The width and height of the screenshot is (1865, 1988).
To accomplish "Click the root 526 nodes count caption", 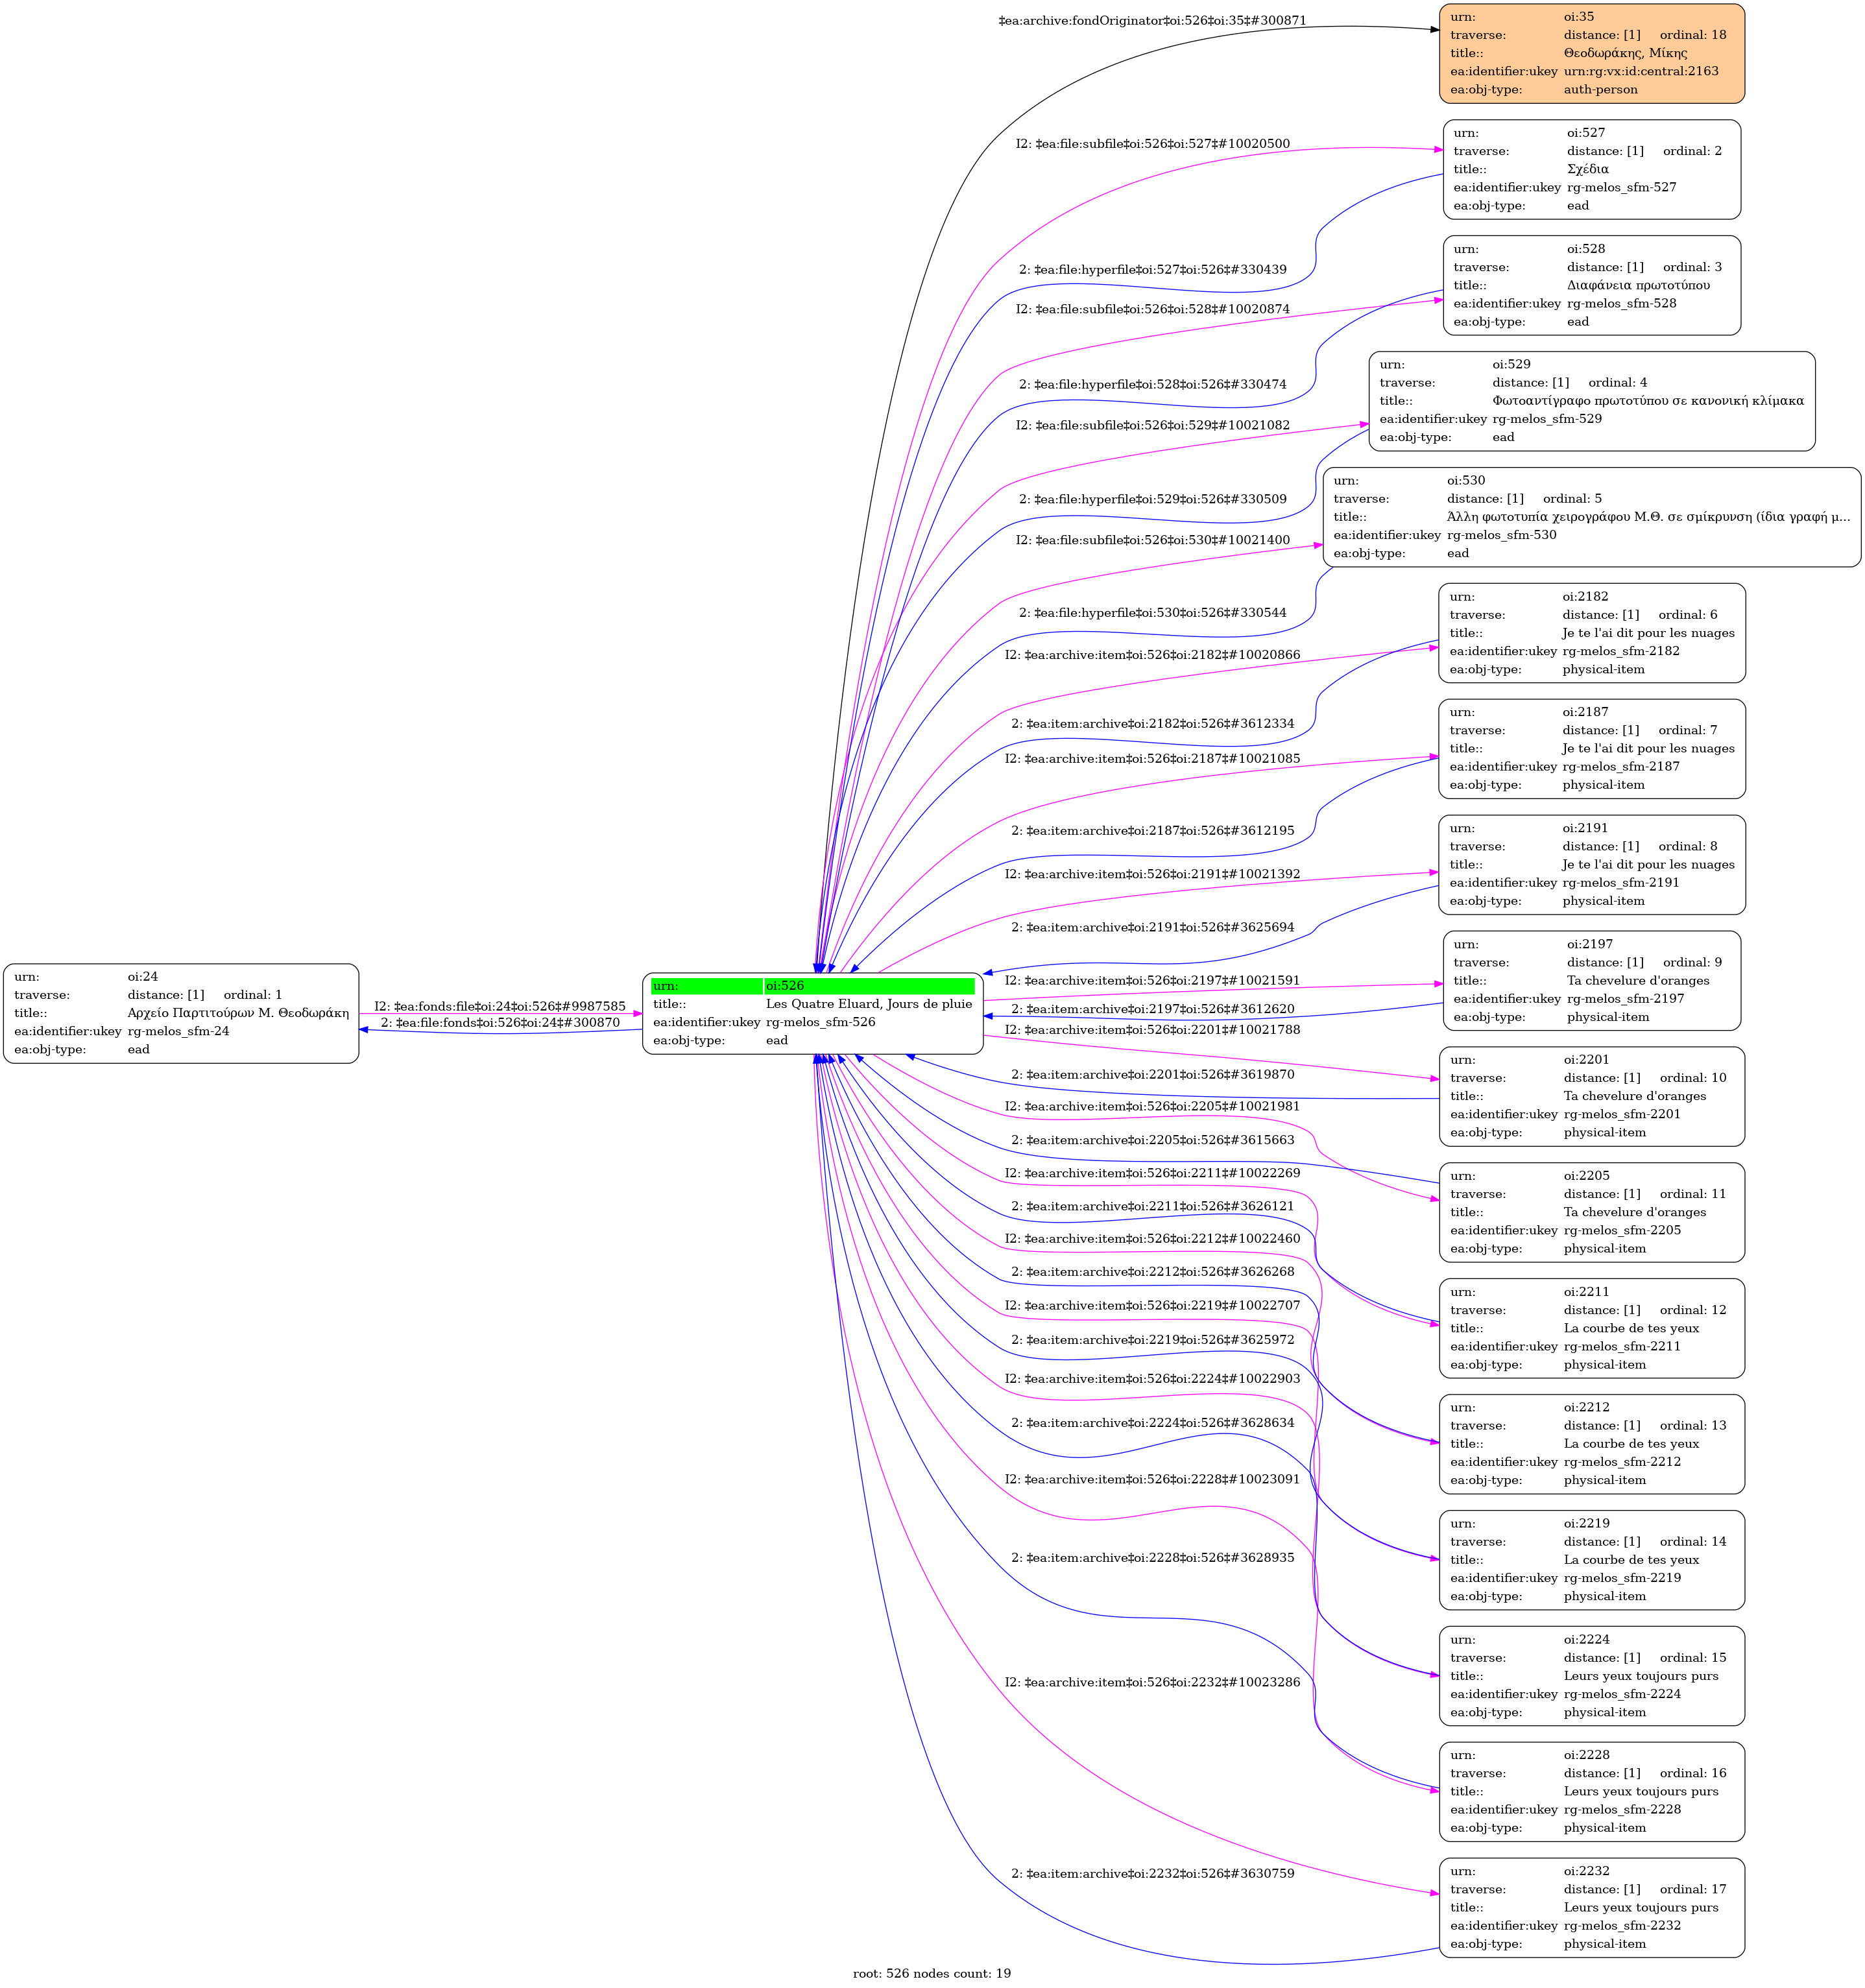I will point(931,1973).
